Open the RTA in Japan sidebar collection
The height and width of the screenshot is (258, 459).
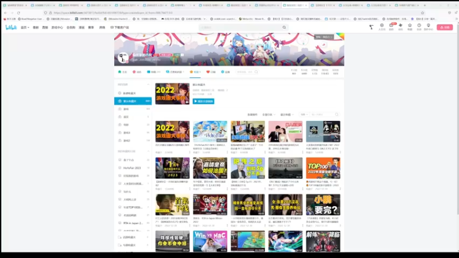coord(133,223)
